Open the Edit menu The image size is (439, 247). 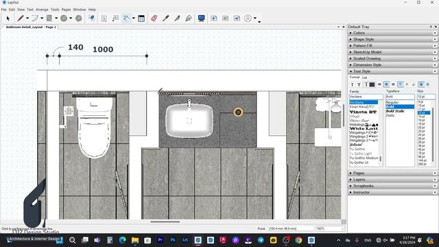12,10
